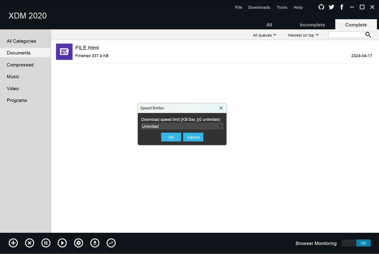Click the video downloader arrow icon
The height and width of the screenshot is (254, 379).
click(95, 243)
